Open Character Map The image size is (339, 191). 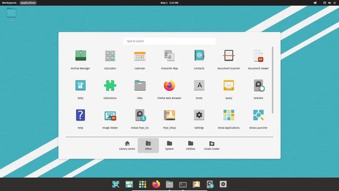169,59
